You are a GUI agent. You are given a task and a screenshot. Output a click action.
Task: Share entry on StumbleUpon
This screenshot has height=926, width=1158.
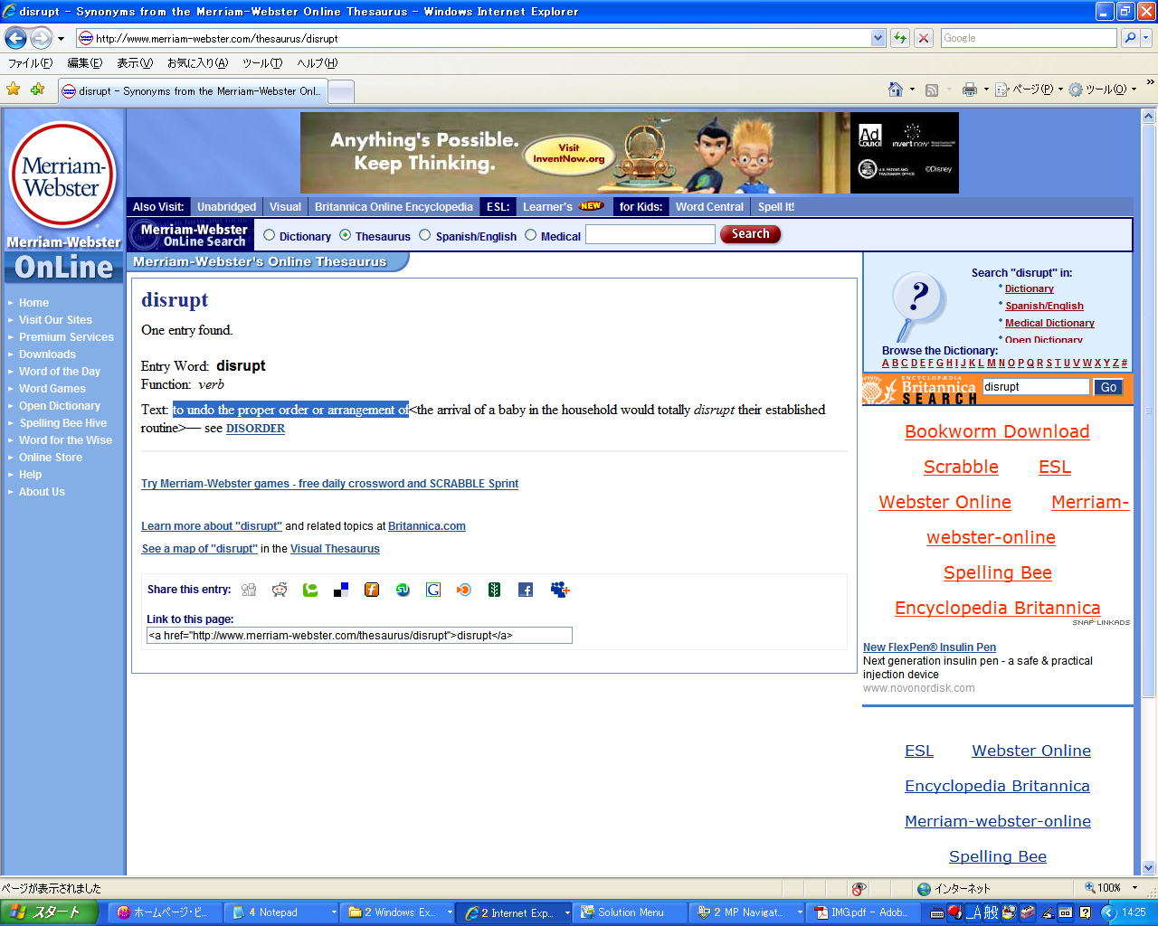pyautogui.click(x=403, y=590)
